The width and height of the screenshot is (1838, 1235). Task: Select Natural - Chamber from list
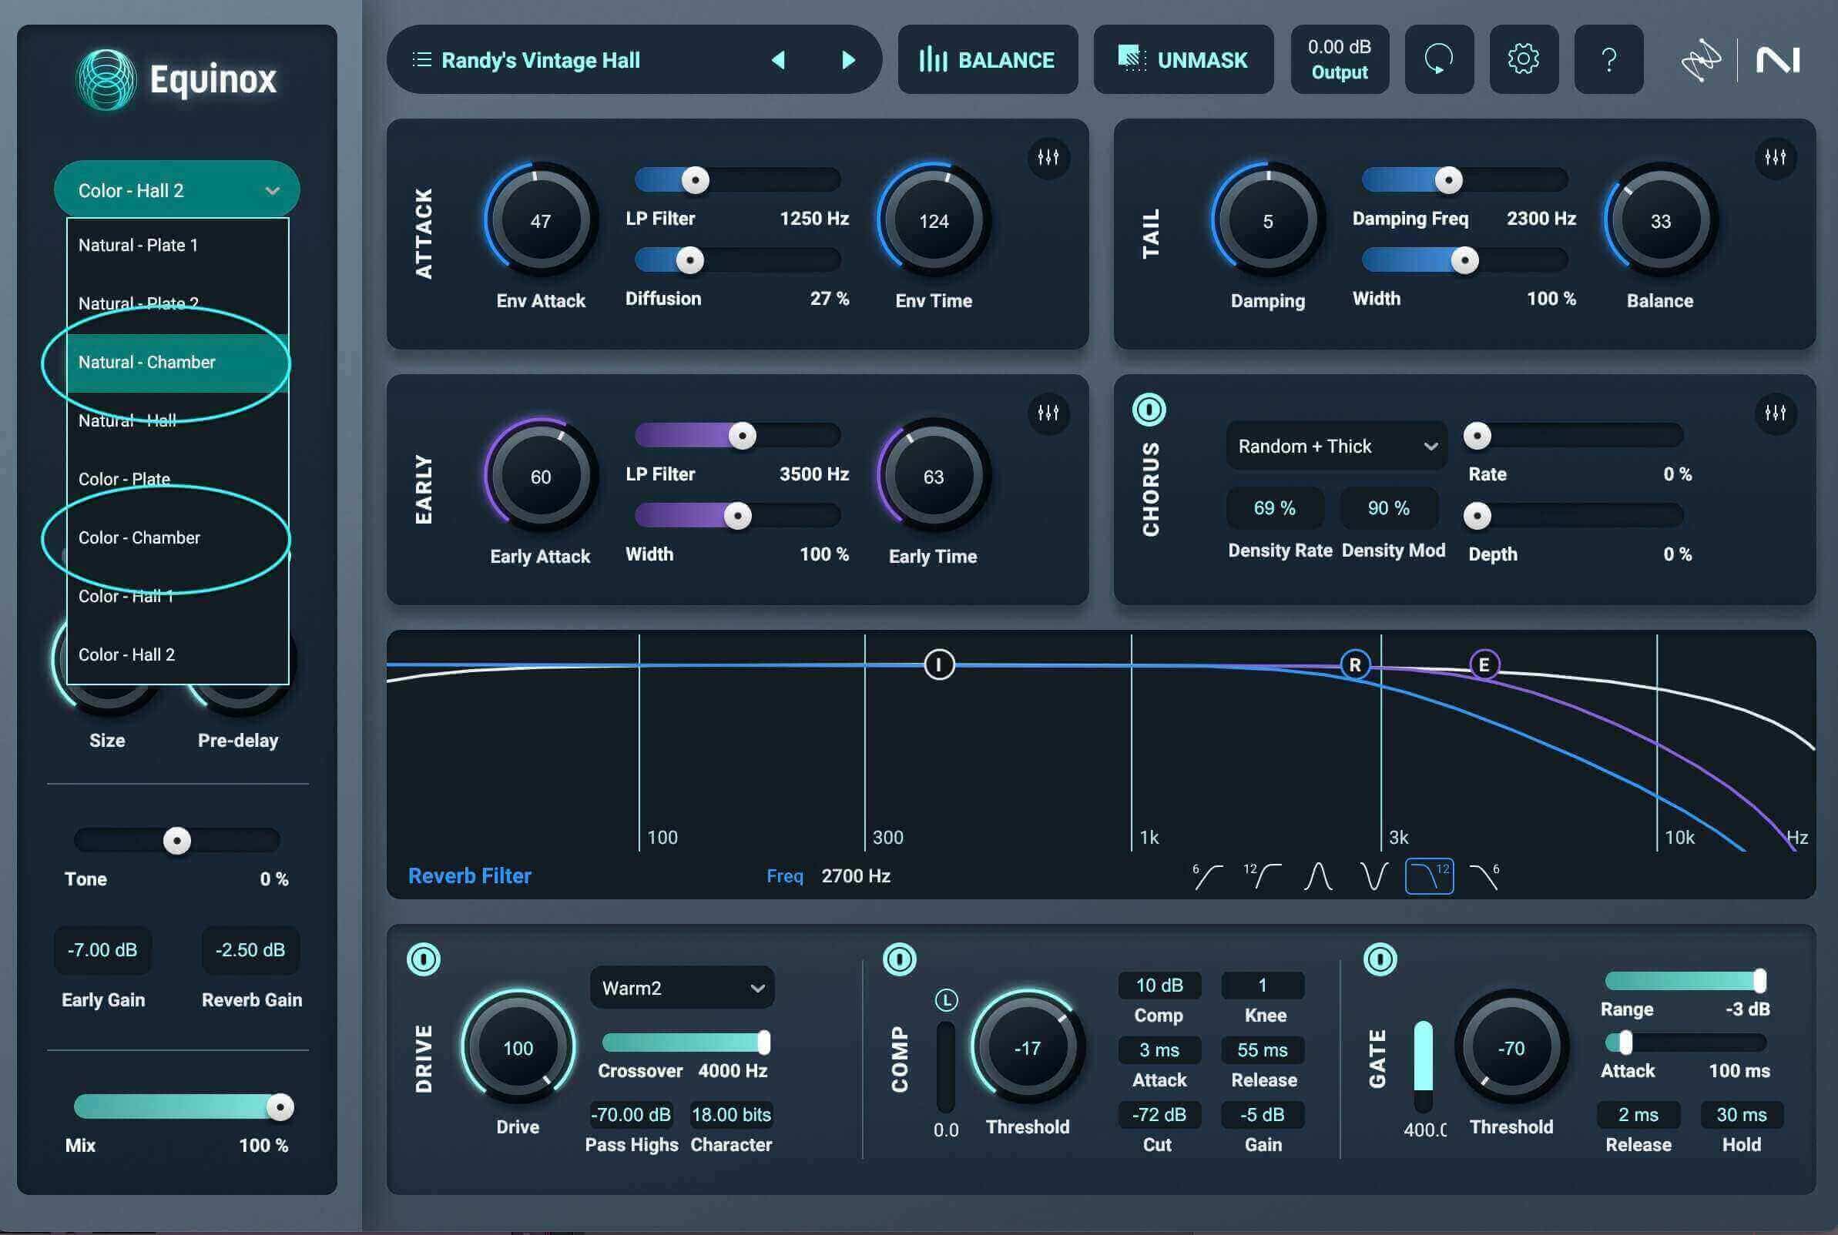click(177, 363)
